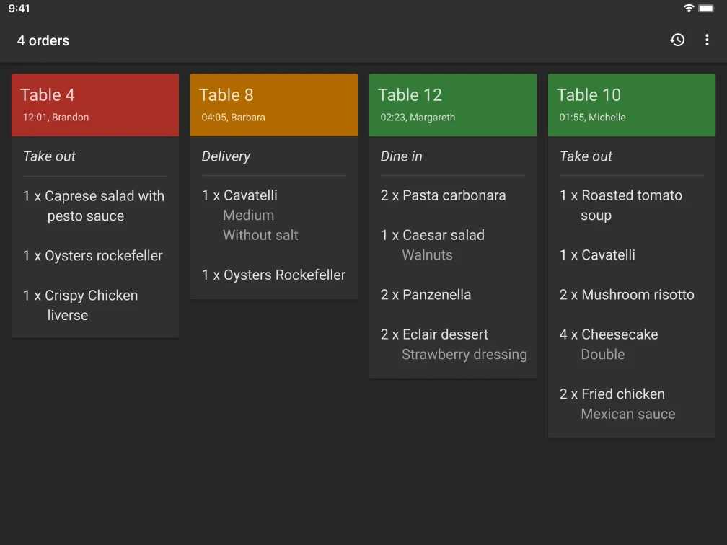Mark Oysters rockefeller on Table 4
Viewport: 727px width, 545px height.
tap(94, 256)
